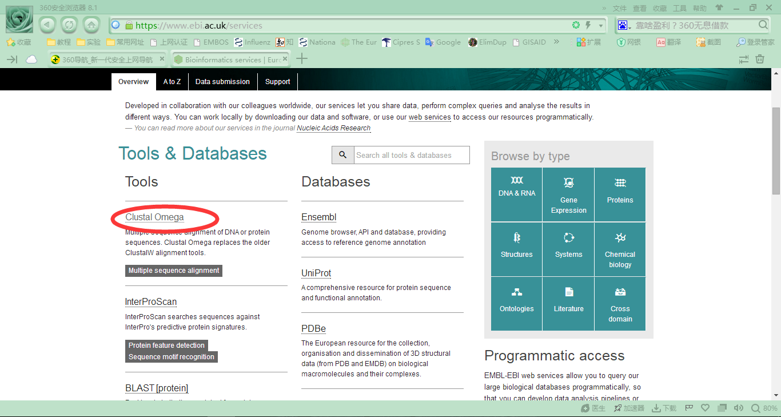Click the Multiple sequence alignment tag
The image size is (781, 417).
(174, 271)
